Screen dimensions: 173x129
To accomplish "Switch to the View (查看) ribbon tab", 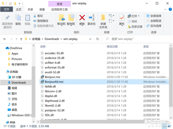I will (42, 9).
